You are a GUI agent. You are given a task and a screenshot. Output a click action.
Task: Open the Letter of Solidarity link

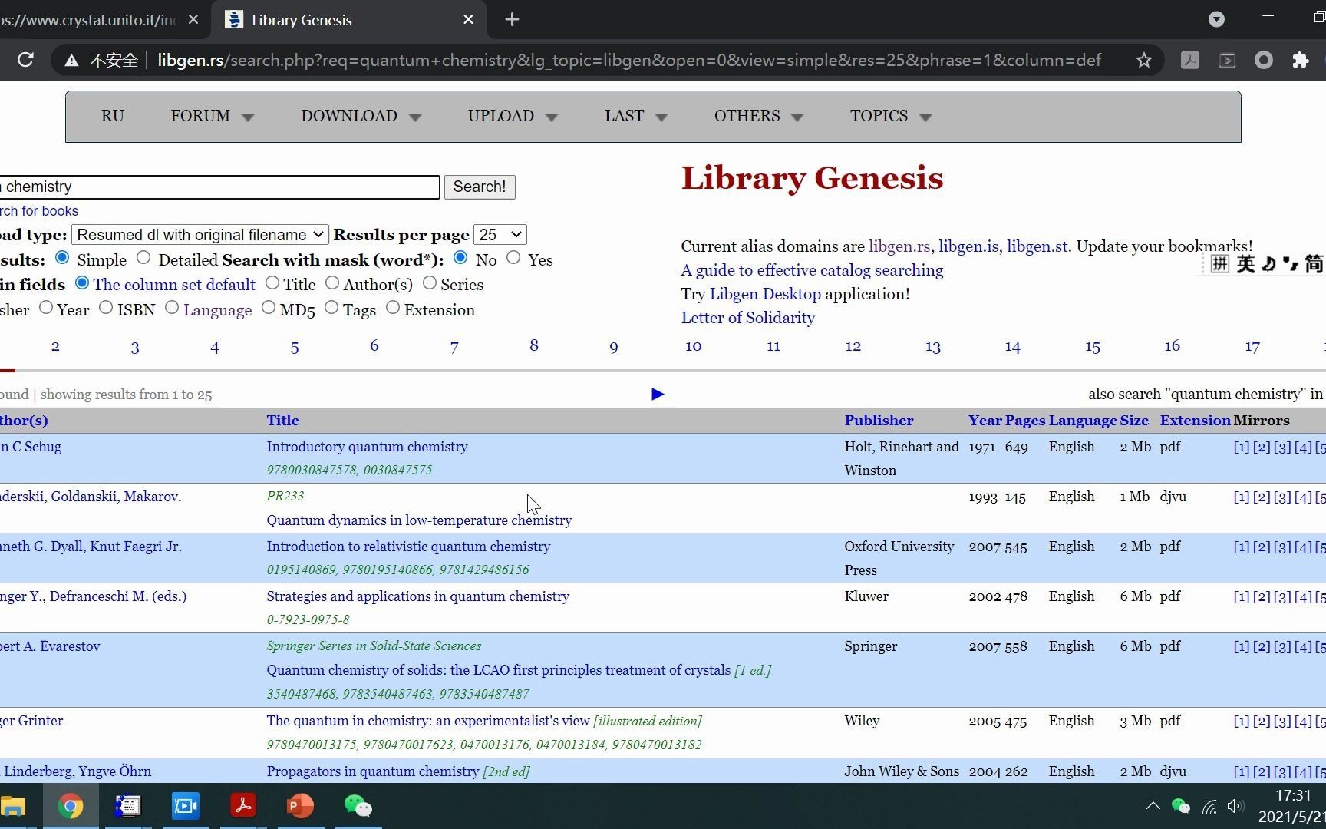point(747,318)
